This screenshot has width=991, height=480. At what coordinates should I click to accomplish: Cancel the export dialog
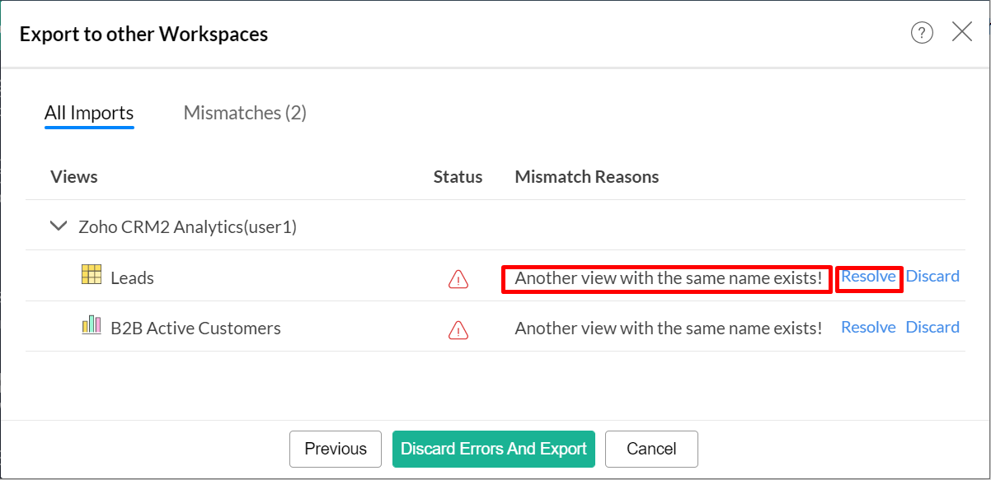tap(651, 449)
